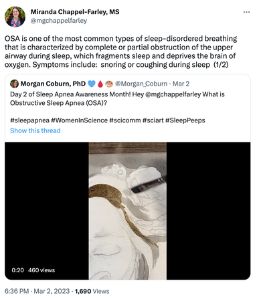257x301 pixels.
Task: Open the #sleepapnea hashtag
Action: click(29, 120)
